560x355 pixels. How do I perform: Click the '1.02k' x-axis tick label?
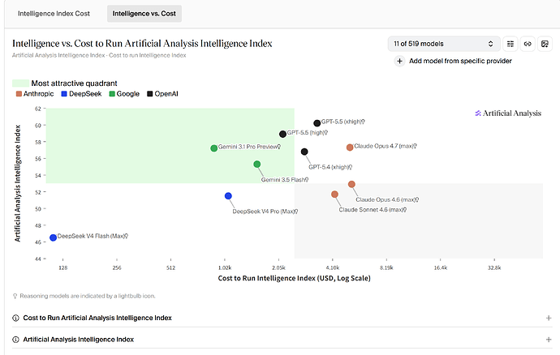(x=225, y=267)
